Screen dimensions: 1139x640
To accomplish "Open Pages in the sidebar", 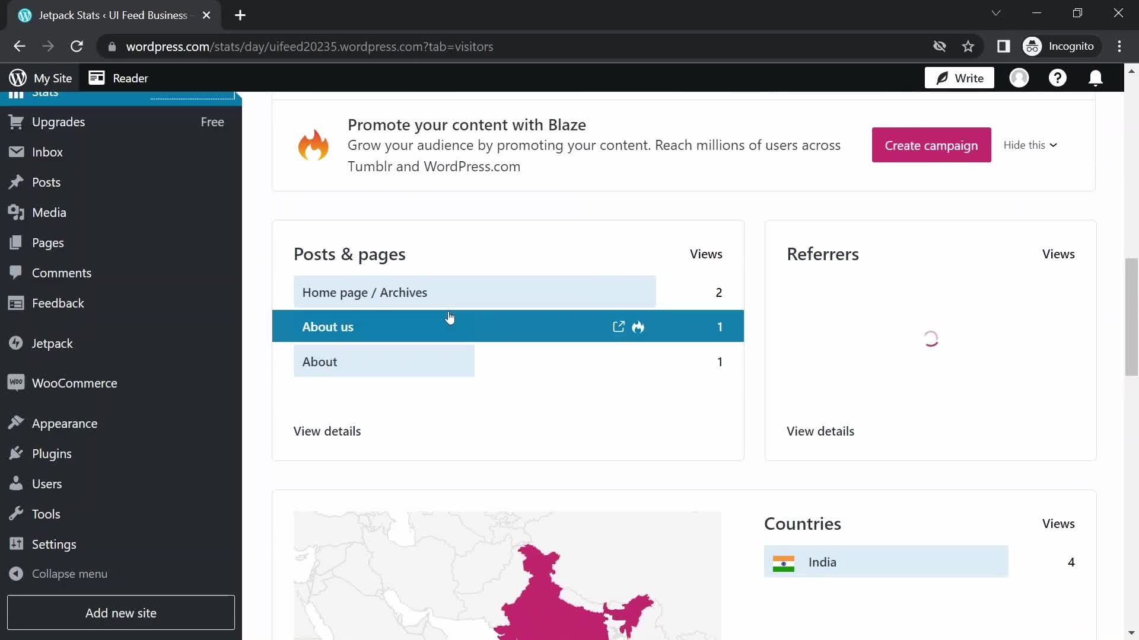I will (x=121, y=243).
